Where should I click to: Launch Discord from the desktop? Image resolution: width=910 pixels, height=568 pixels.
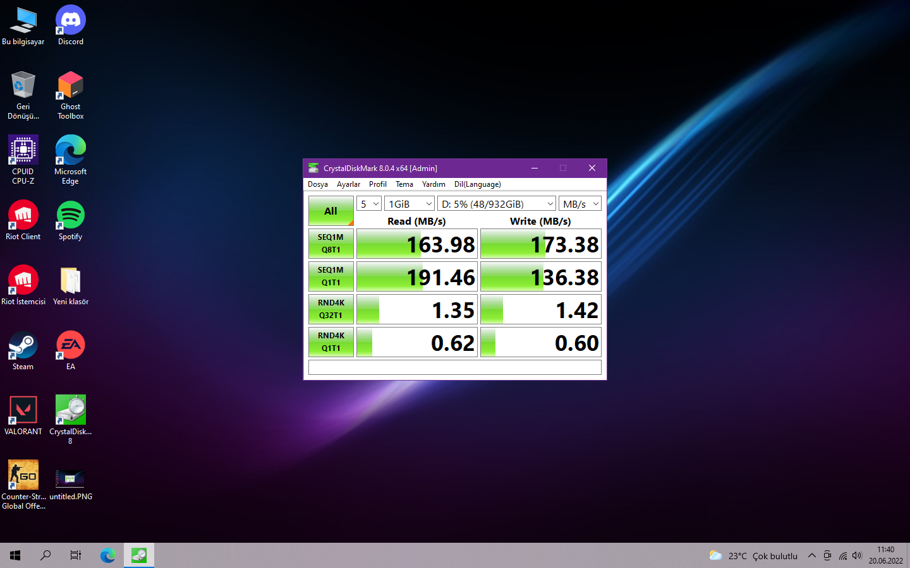pyautogui.click(x=71, y=26)
